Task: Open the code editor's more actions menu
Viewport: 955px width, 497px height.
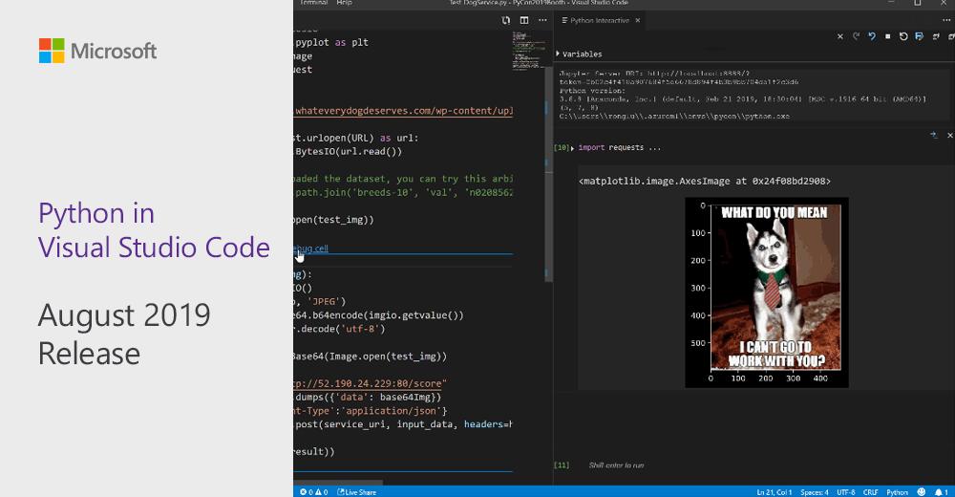Action: (x=542, y=20)
